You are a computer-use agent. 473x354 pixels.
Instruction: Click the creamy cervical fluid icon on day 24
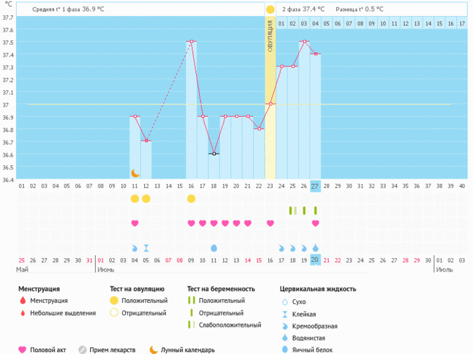coord(281,248)
